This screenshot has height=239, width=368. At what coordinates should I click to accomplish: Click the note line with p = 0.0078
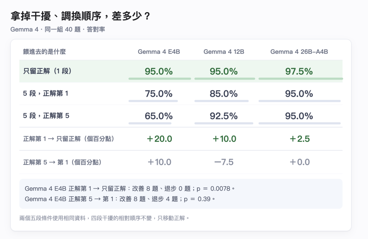click(x=130, y=188)
